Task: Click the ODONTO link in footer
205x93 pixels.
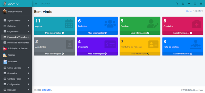Action: 46,90
